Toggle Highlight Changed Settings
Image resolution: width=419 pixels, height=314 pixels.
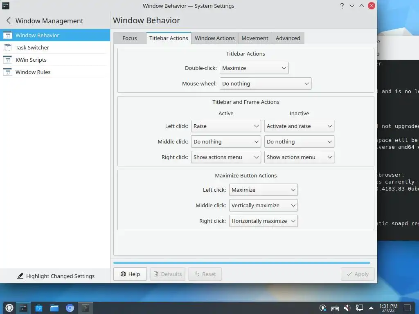tap(55, 276)
